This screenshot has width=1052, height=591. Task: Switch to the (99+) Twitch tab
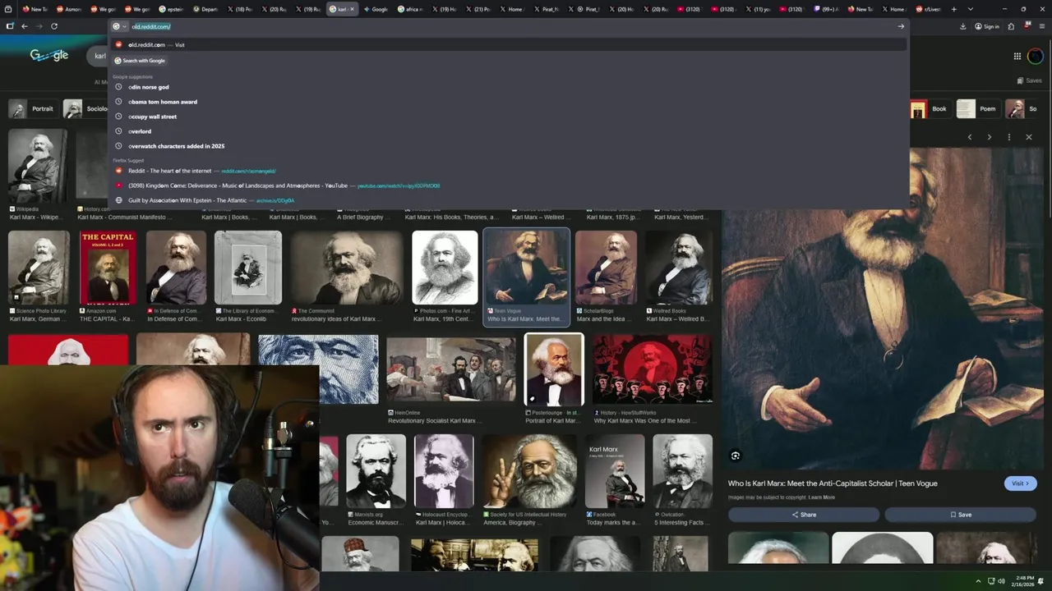[x=826, y=9]
